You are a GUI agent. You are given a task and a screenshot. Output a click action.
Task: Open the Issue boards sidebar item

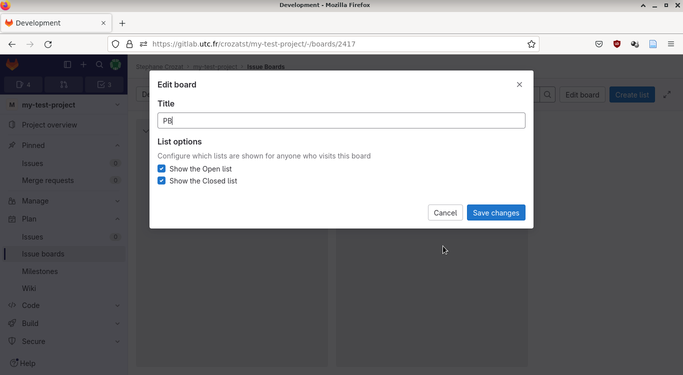(x=43, y=254)
